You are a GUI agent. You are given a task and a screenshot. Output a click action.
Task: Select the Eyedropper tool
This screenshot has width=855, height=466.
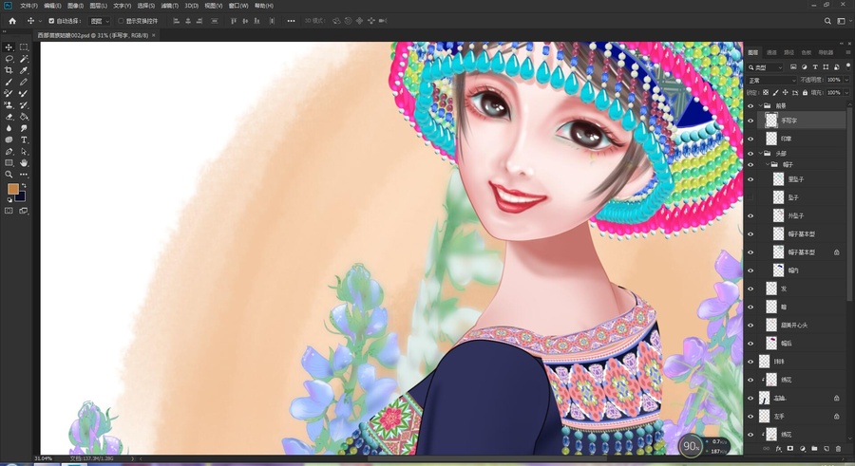(x=24, y=70)
